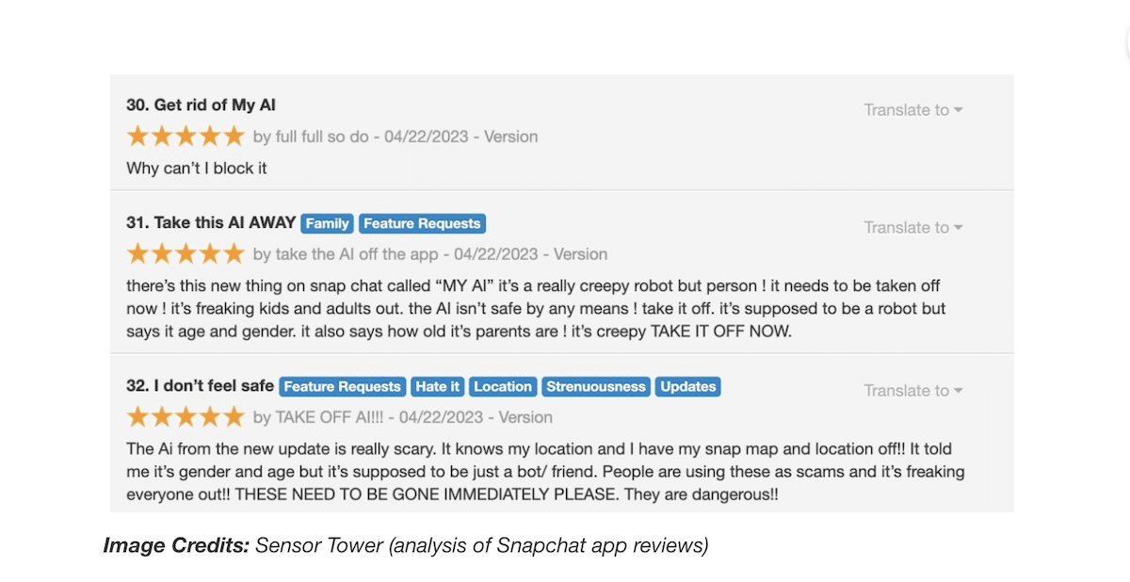
Task: Click the star rating of review 30
Action: [186, 137]
